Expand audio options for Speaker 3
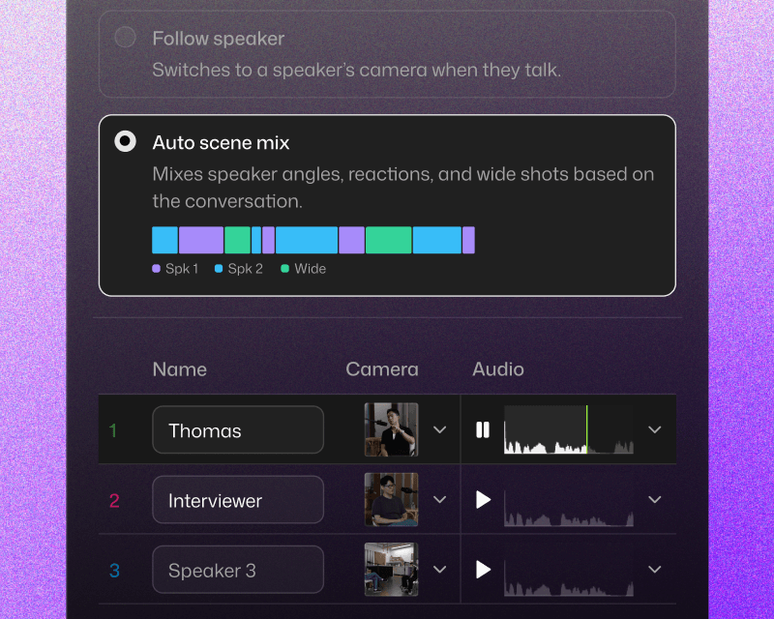 click(x=655, y=569)
